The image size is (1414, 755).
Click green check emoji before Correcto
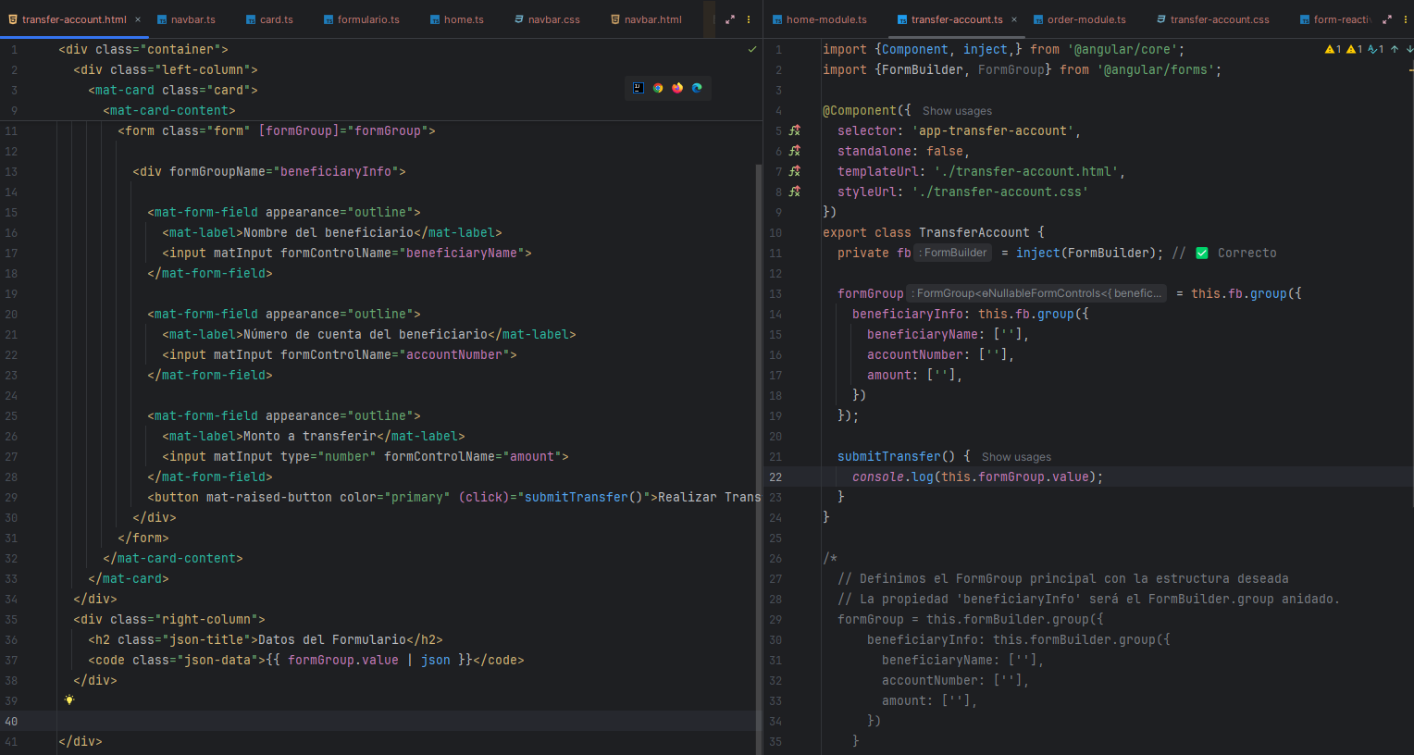1201,253
